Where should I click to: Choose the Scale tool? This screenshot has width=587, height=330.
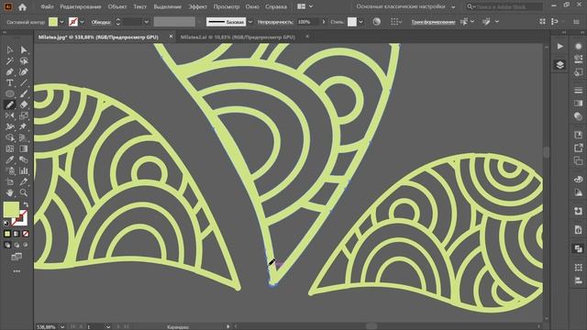(24, 115)
